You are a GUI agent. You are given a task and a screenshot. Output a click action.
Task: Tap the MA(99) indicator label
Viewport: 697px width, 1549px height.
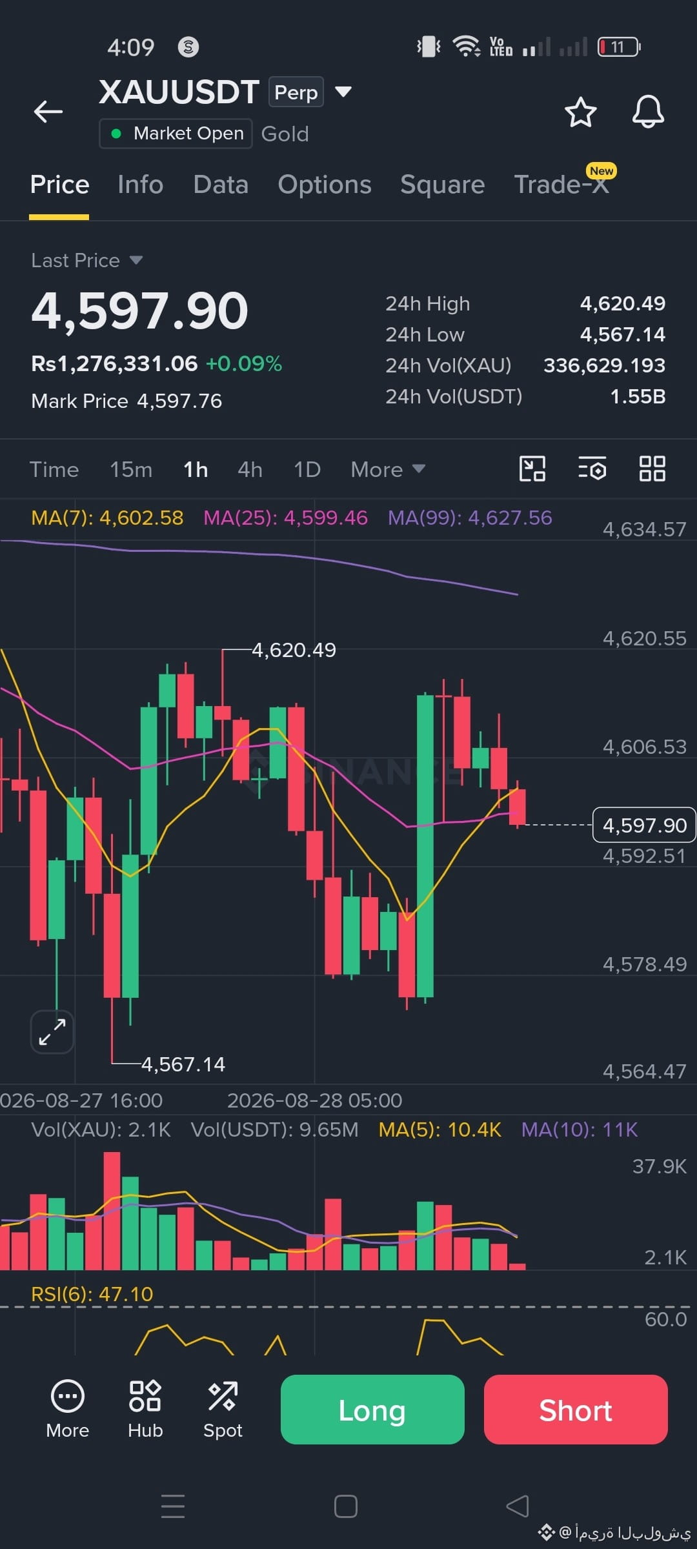point(470,518)
